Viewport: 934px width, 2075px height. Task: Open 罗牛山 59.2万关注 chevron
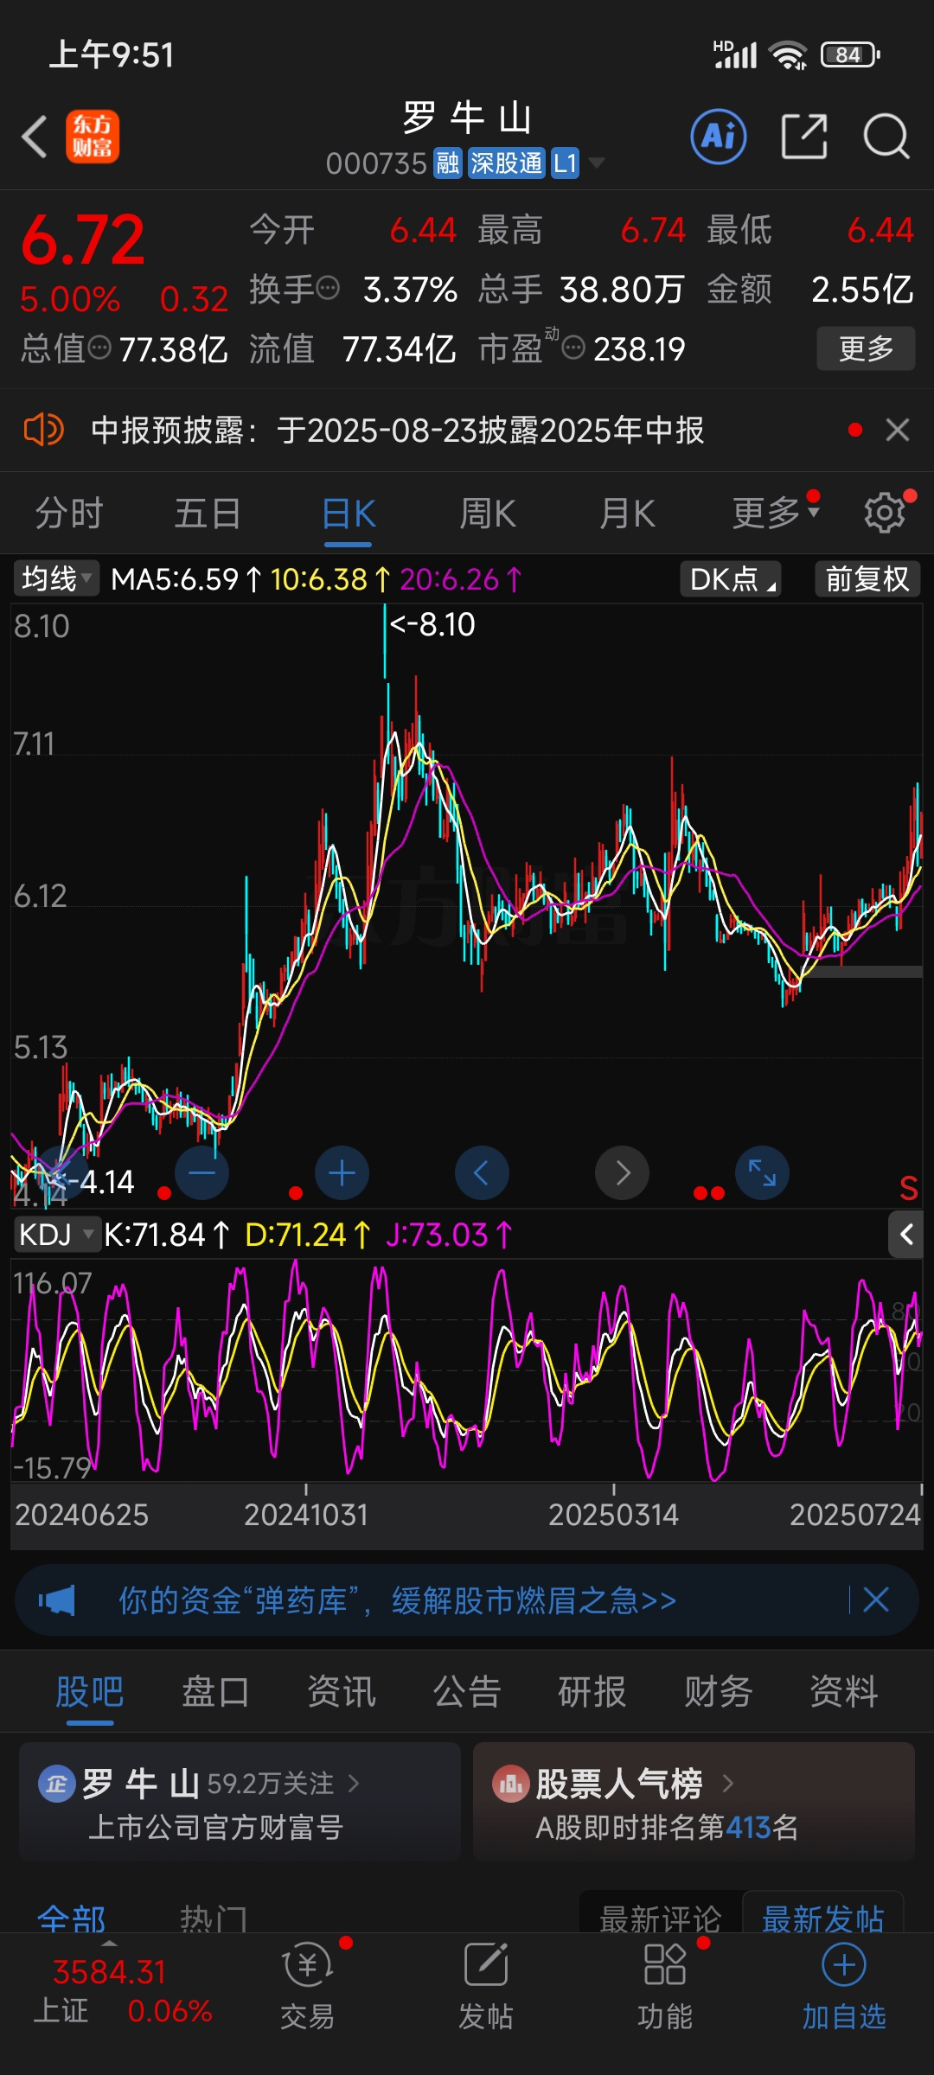[353, 1783]
